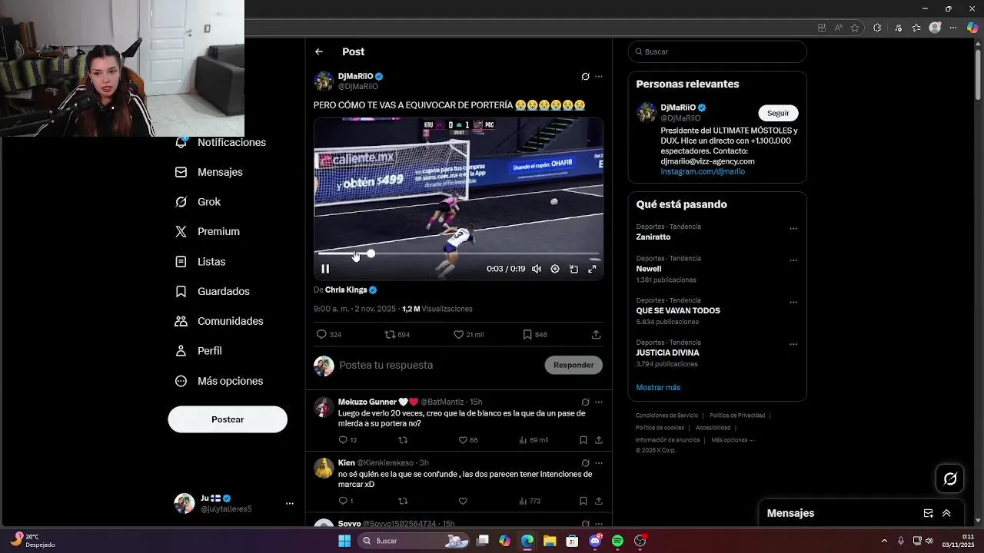Like the Kien comment
Viewport: 984px width, 553px height.
point(463,501)
